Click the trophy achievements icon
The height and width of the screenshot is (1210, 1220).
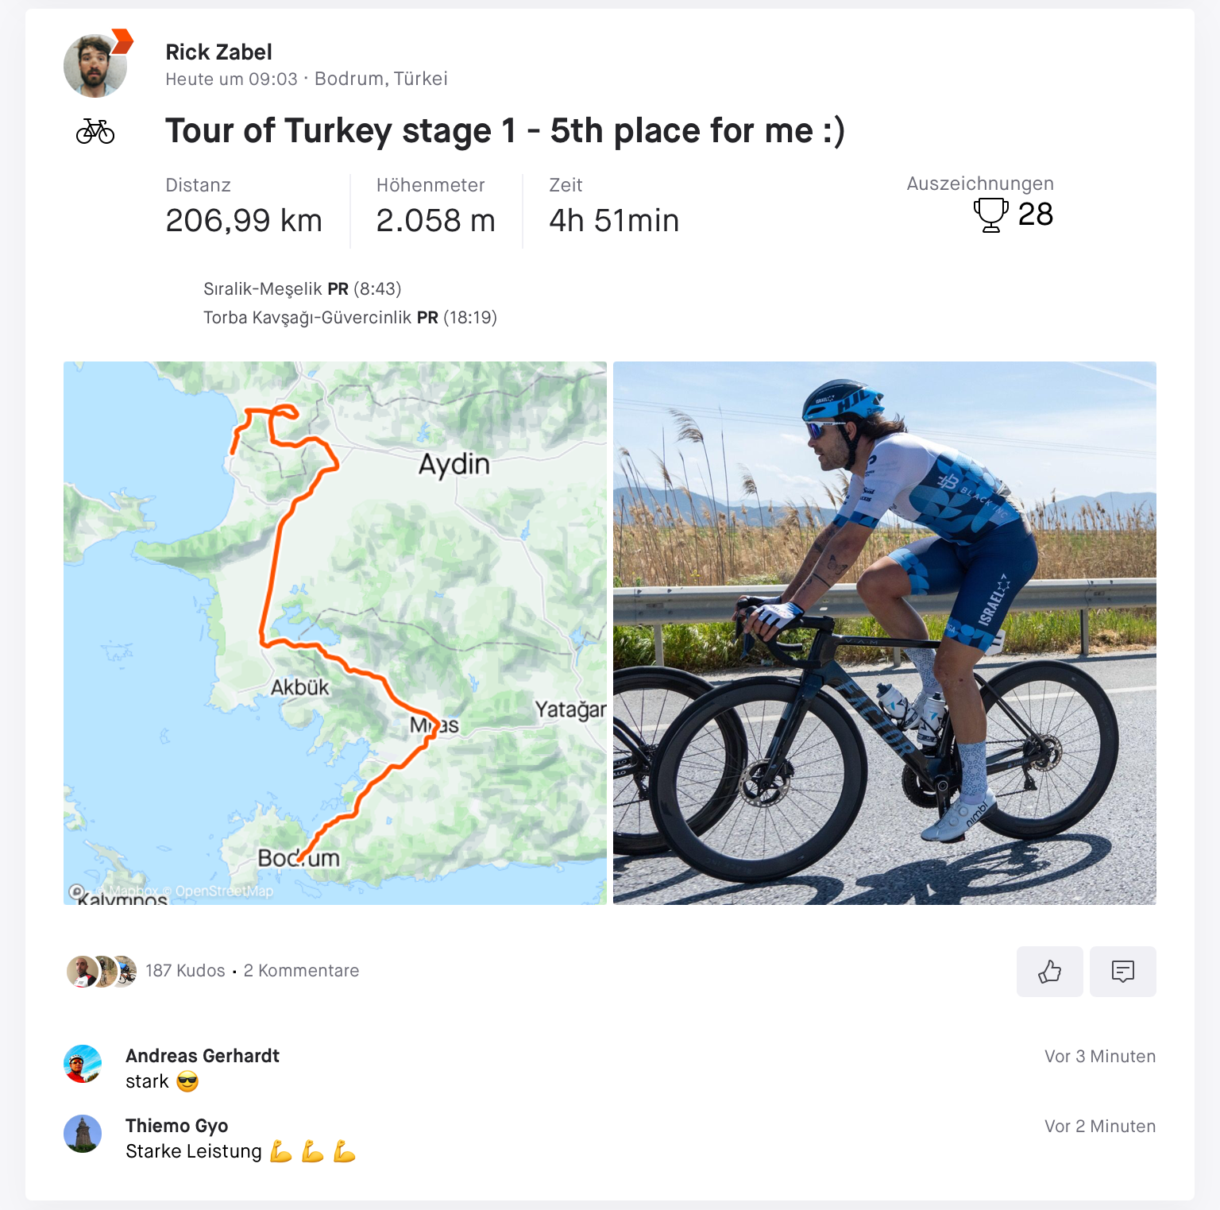coord(990,215)
